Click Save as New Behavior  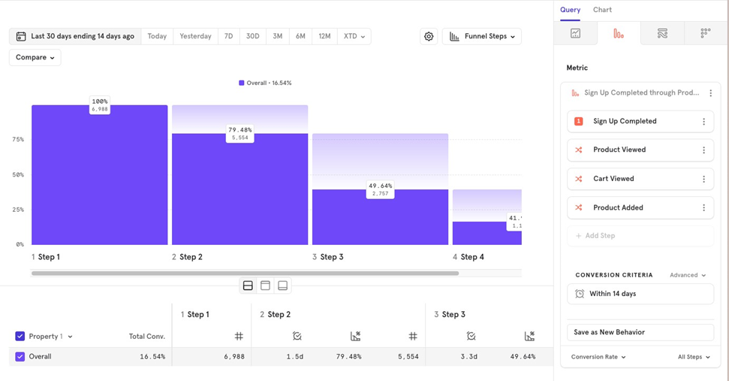(x=640, y=332)
